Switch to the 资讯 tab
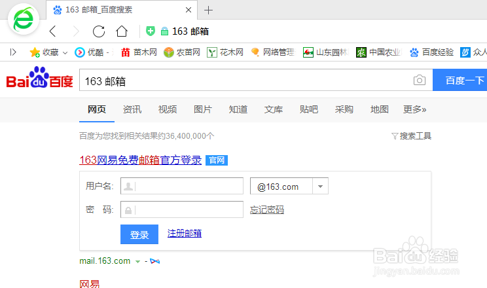The image size is (487, 288). [132, 109]
